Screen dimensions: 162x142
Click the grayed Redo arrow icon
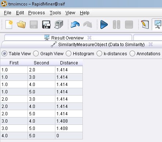(x=88, y=25)
